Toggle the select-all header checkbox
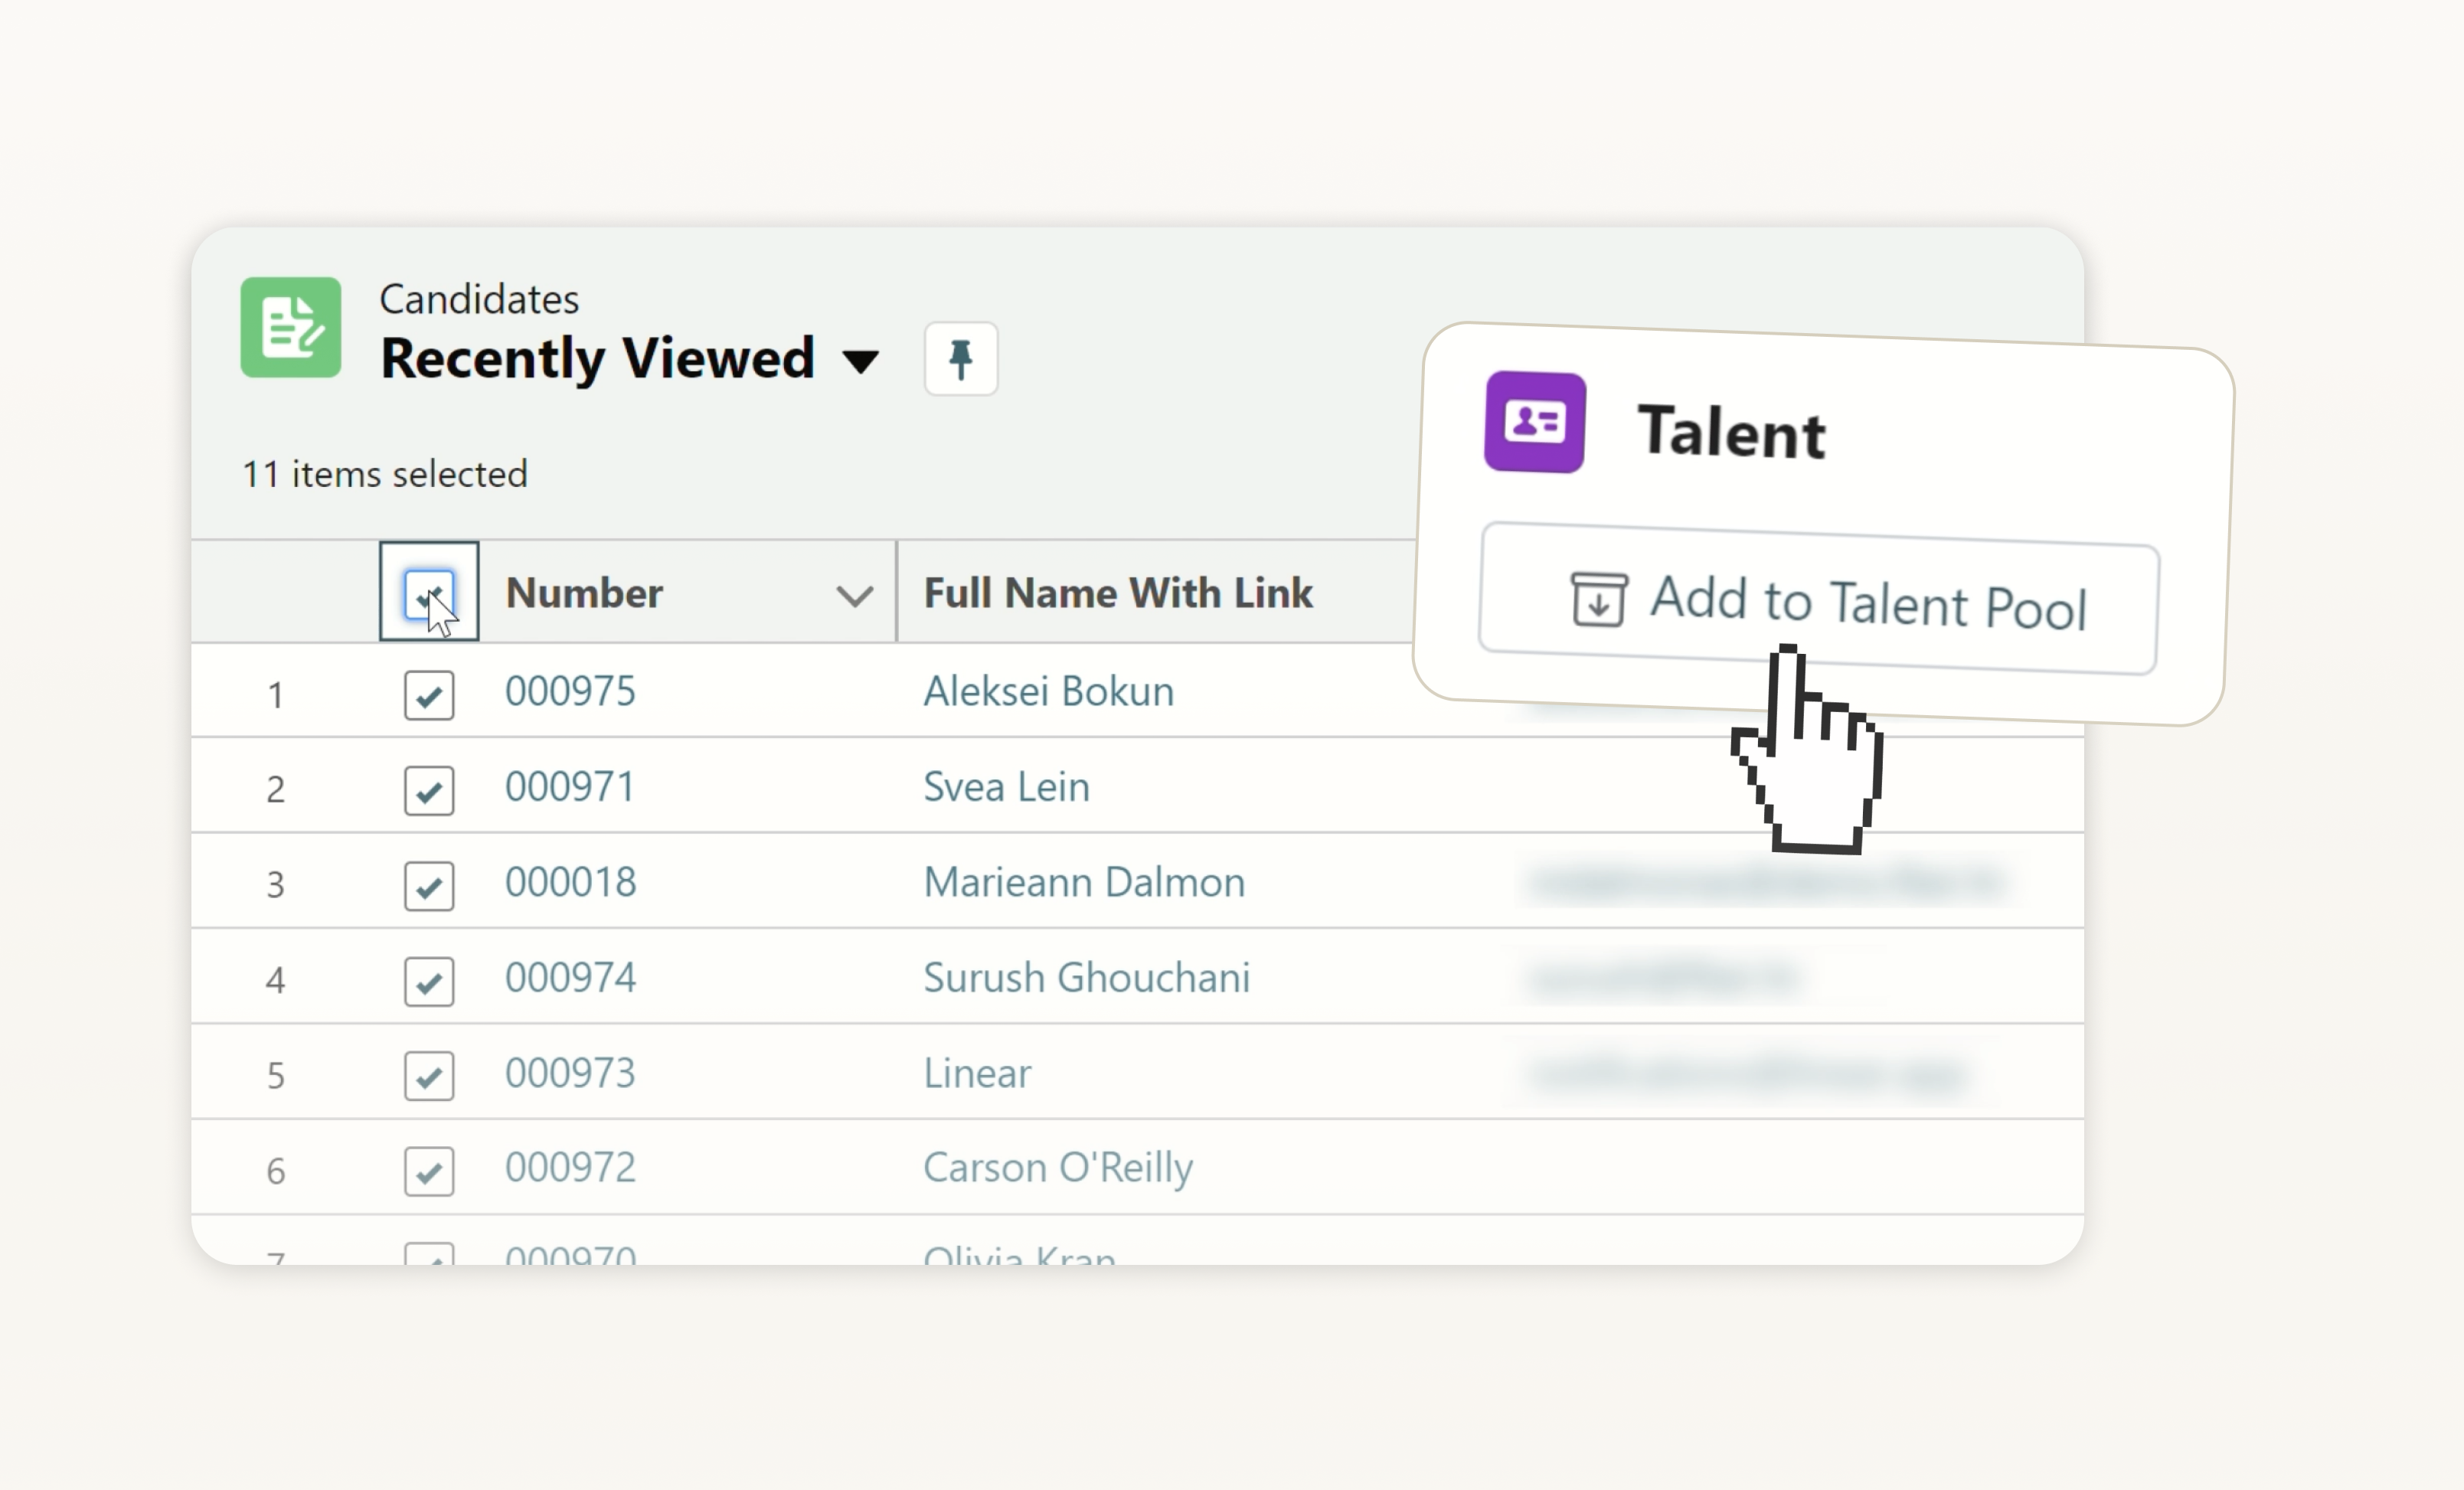Viewport: 2464px width, 1490px height. (x=429, y=593)
